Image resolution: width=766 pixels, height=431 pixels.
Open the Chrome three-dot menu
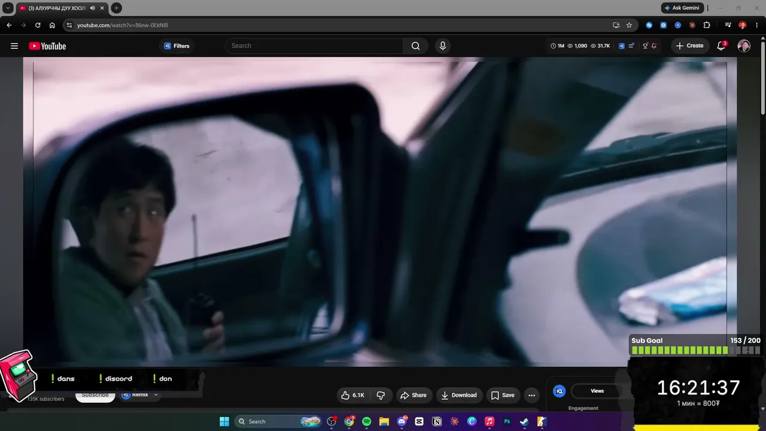[757, 25]
